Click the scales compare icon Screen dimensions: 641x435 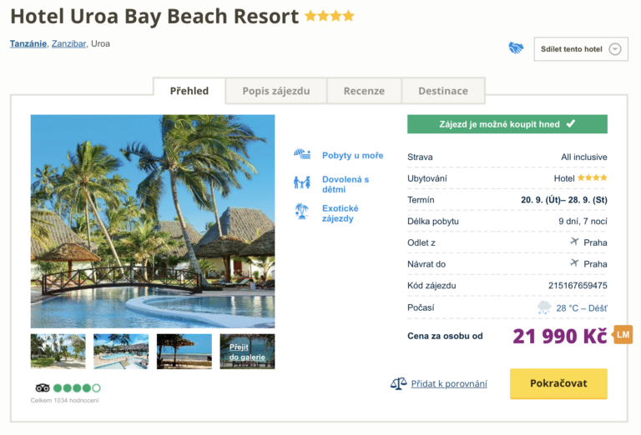coord(398,384)
